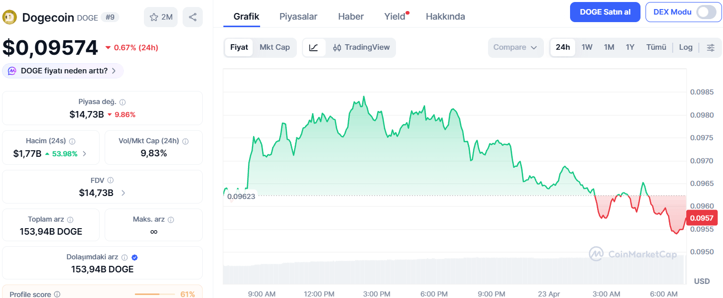The width and height of the screenshot is (723, 298).
Task: Click the red 0.0957 current price label
Action: (x=701, y=218)
